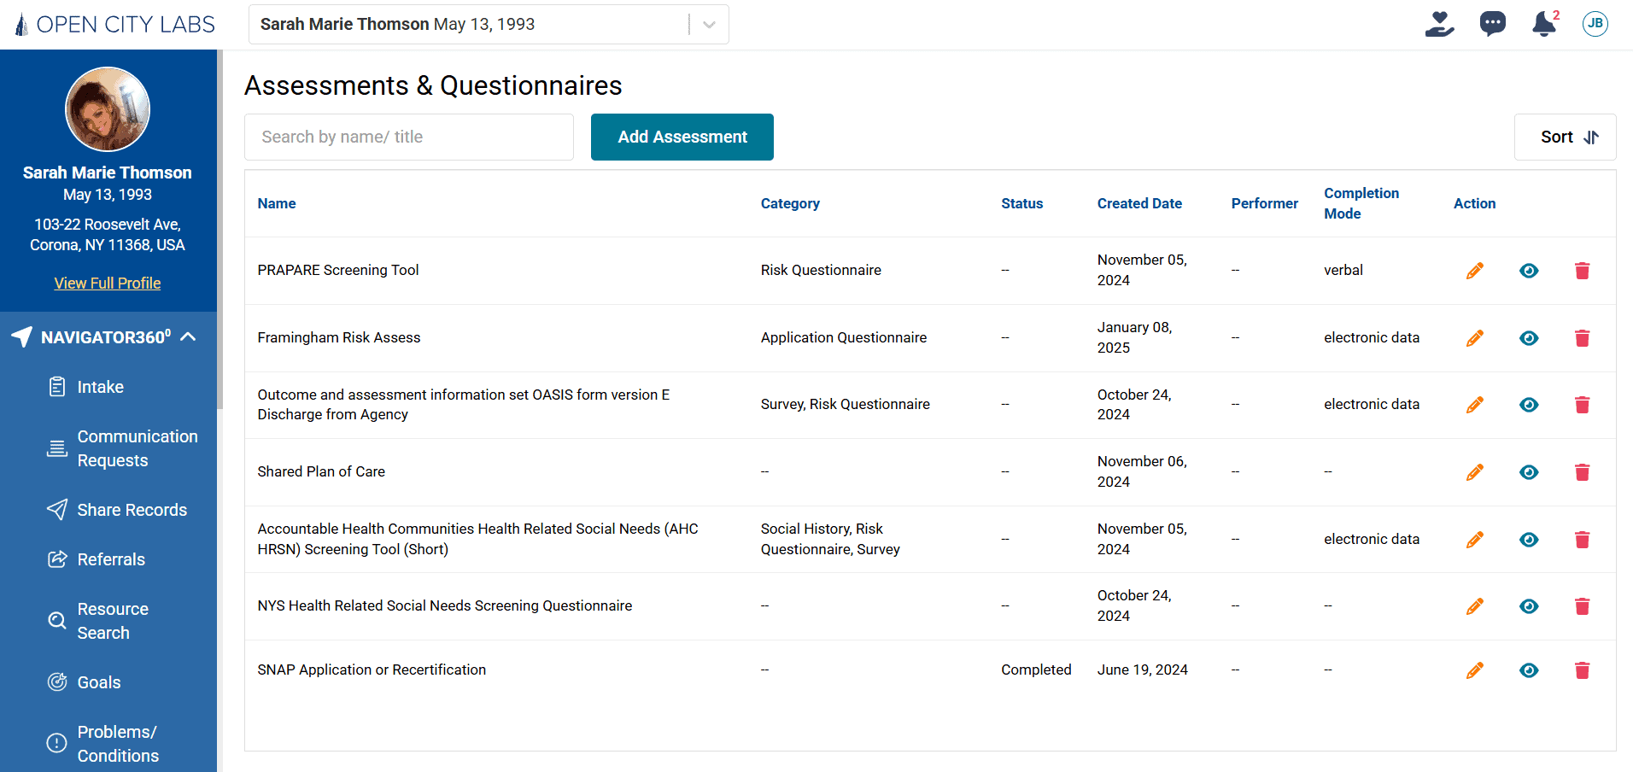Click the Share Records icon

pos(56,509)
